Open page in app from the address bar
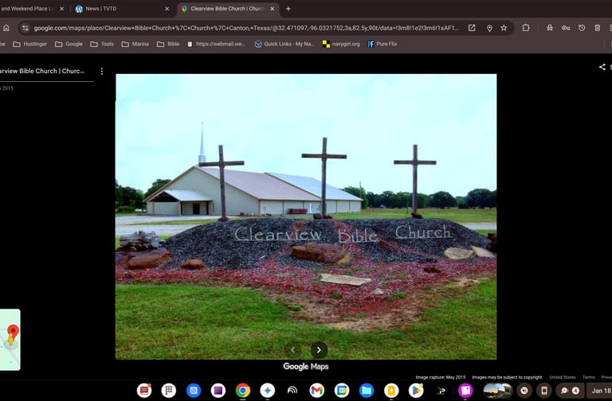 [x=472, y=28]
